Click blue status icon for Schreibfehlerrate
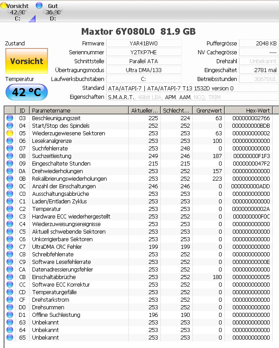The height and width of the screenshot is (348, 279). [10, 255]
